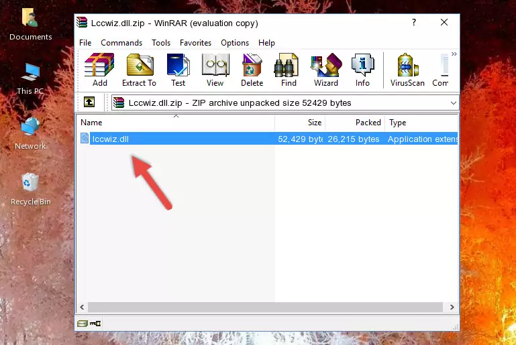Open the Commands menu
The height and width of the screenshot is (345, 516).
coord(121,43)
